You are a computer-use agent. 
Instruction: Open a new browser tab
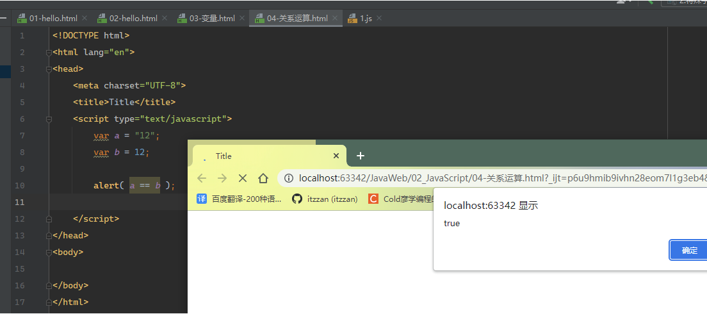pos(360,156)
